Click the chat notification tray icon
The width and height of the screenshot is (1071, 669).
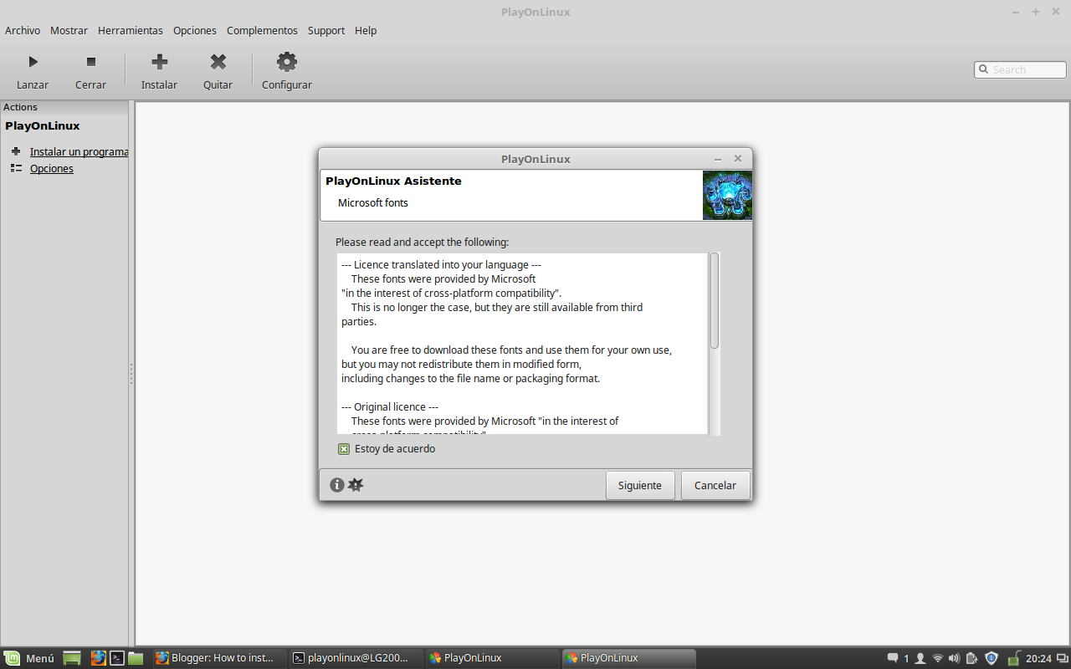(x=893, y=658)
